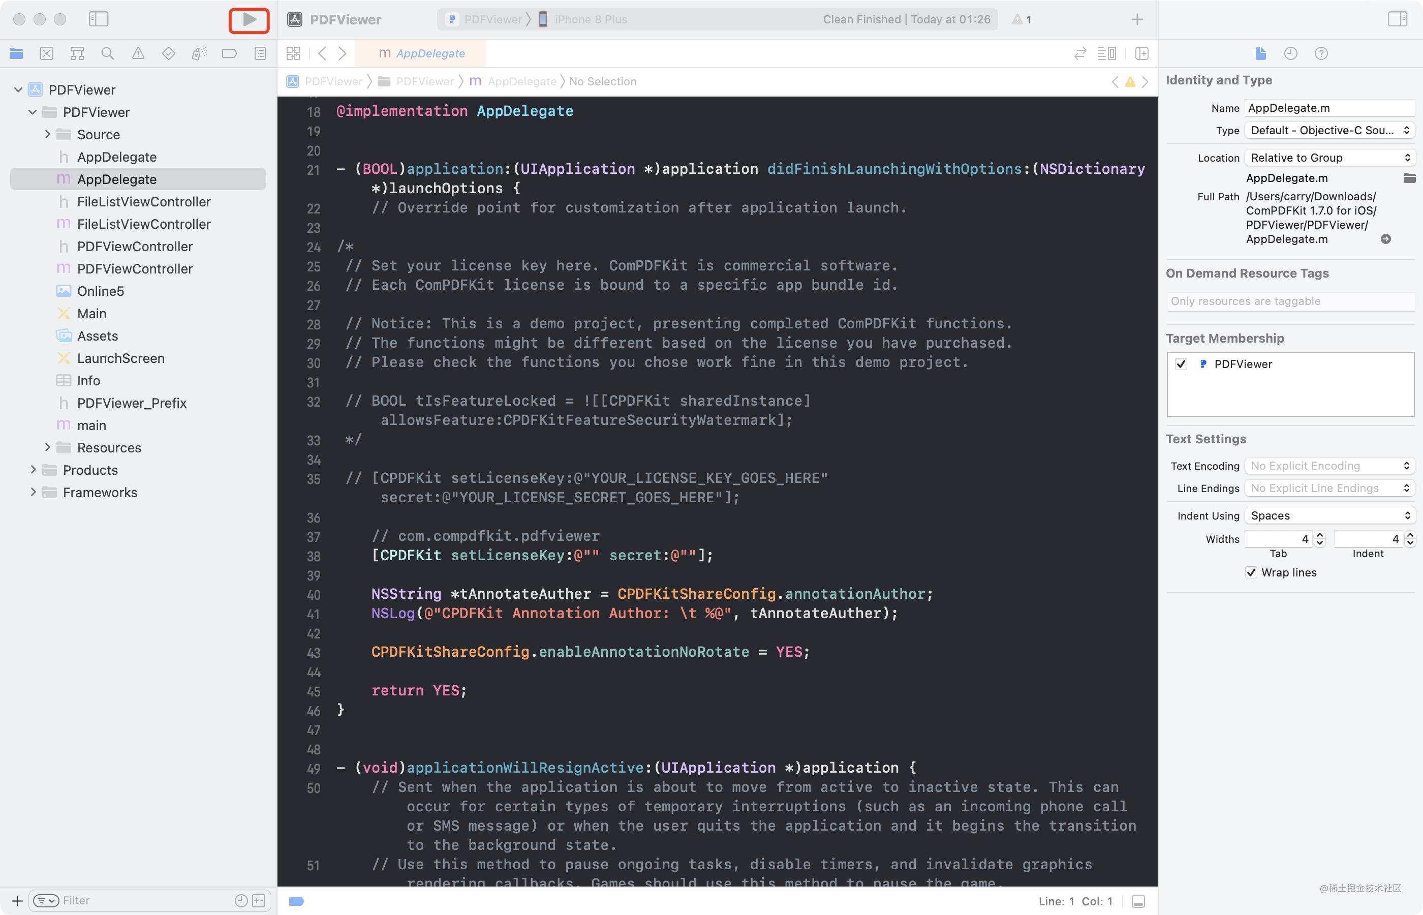The image size is (1423, 915).
Task: Jump to next issue arrow
Action: pos(1145,81)
